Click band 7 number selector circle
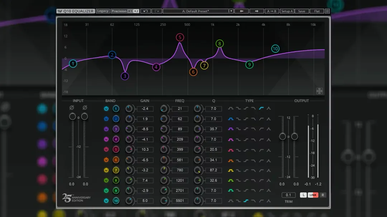 click(x=116, y=170)
